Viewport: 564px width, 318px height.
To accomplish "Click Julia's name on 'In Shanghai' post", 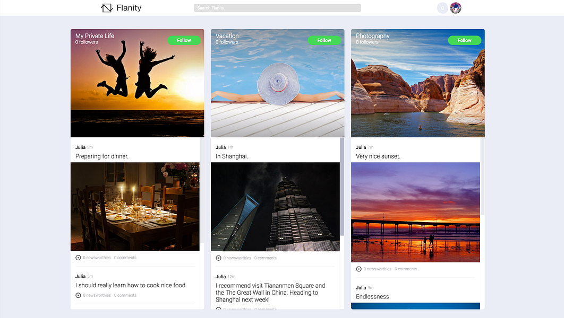I will point(220,147).
